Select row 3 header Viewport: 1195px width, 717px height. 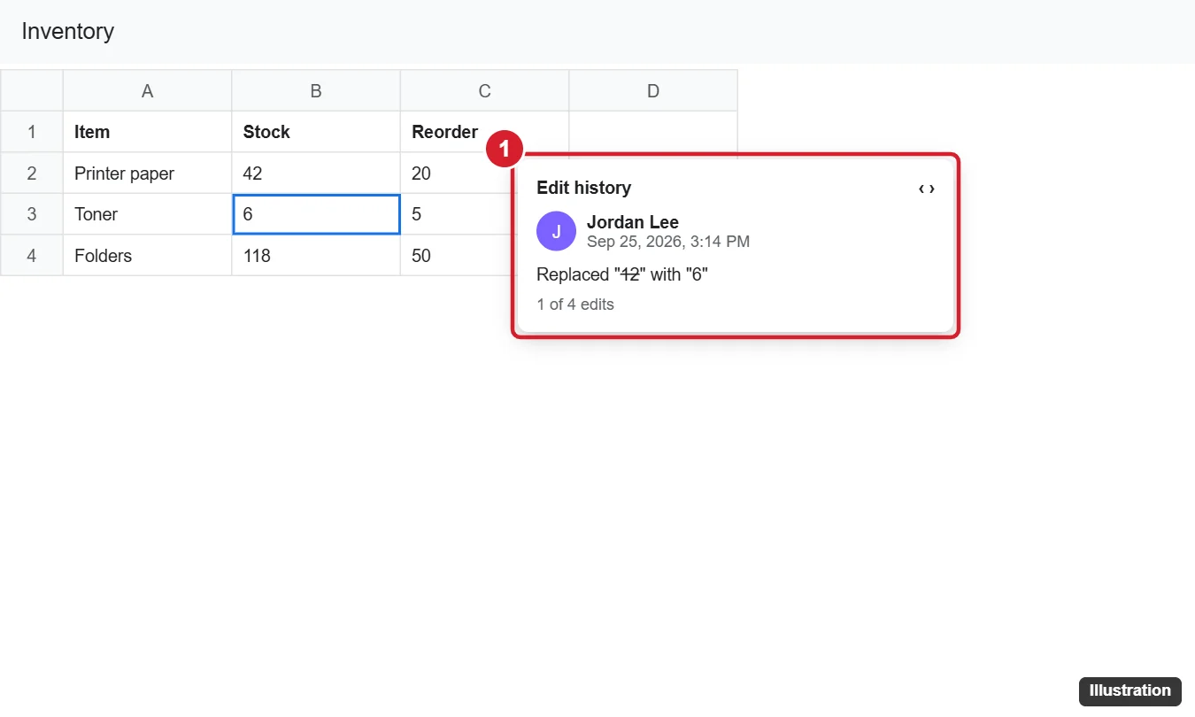point(32,214)
